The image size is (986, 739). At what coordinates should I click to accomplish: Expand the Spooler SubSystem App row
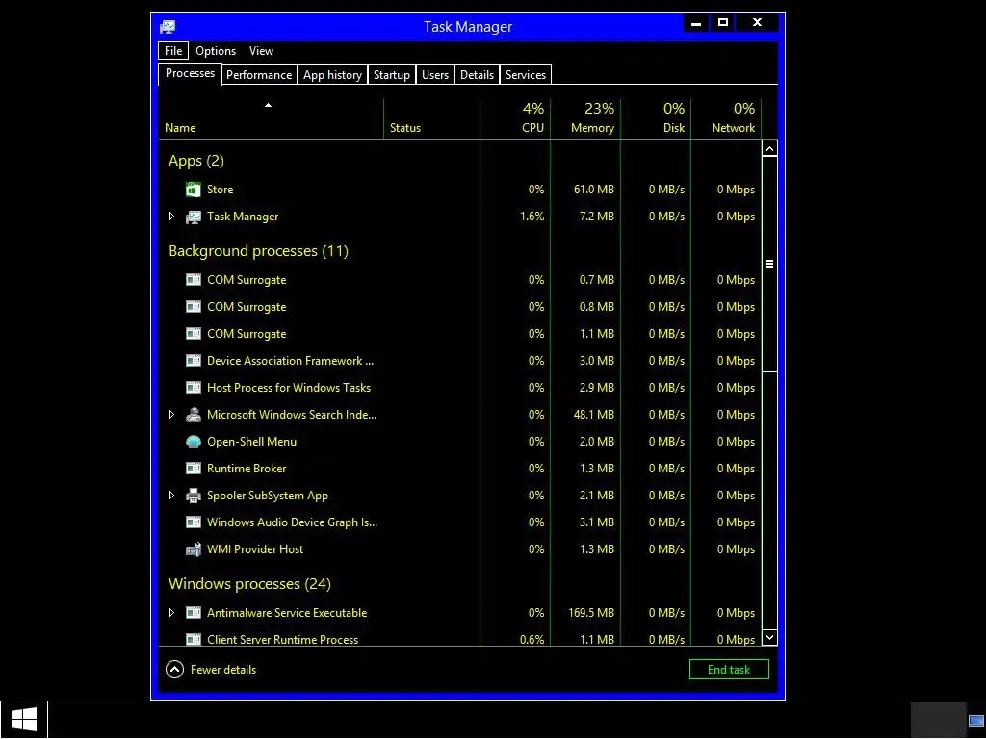(171, 496)
